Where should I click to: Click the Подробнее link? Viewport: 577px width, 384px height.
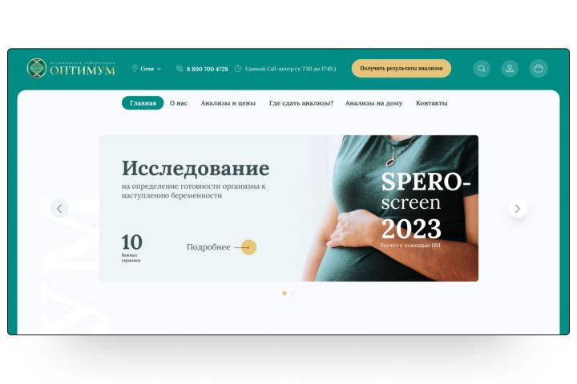(x=208, y=247)
